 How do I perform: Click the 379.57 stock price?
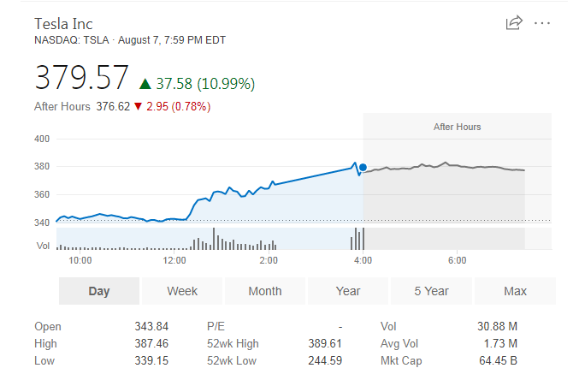tap(81, 78)
